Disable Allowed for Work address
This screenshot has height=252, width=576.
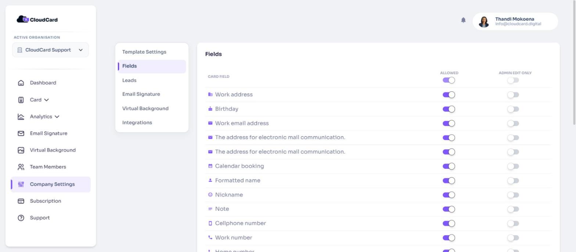449,95
